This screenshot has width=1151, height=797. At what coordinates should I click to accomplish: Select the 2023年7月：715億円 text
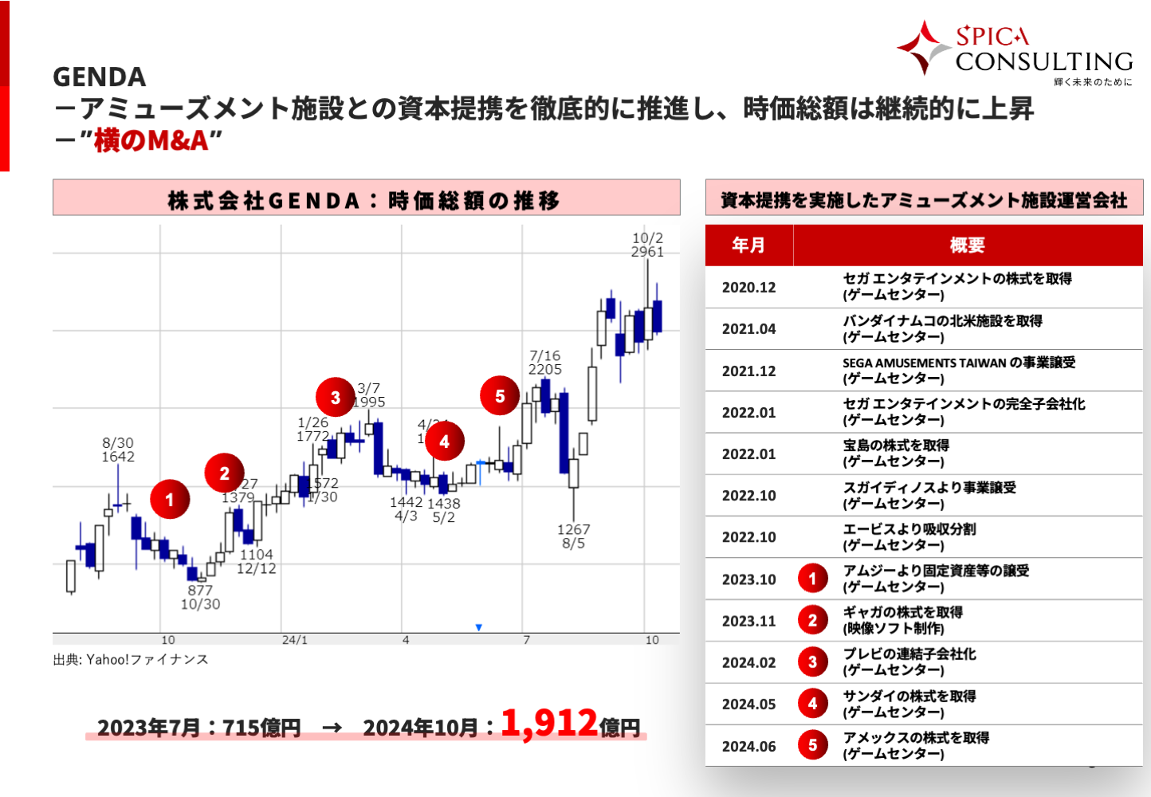(x=198, y=728)
